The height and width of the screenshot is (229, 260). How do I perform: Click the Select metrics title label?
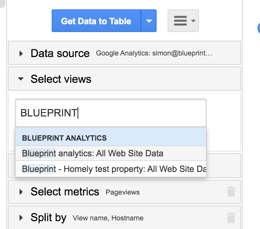pos(65,192)
